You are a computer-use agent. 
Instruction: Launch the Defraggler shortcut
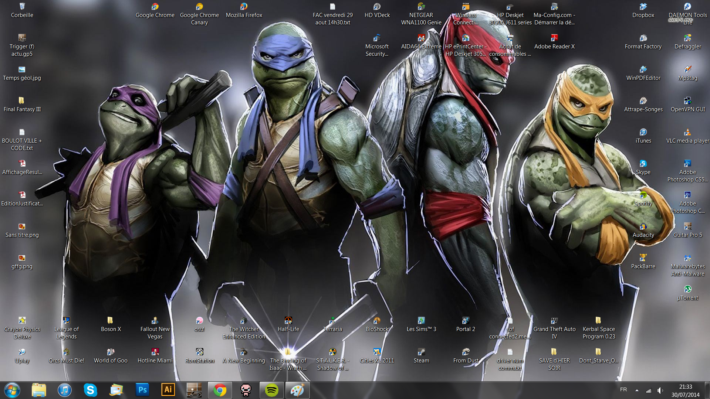pos(687,42)
